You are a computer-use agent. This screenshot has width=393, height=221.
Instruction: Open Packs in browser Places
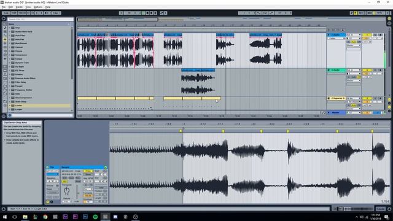(5, 71)
